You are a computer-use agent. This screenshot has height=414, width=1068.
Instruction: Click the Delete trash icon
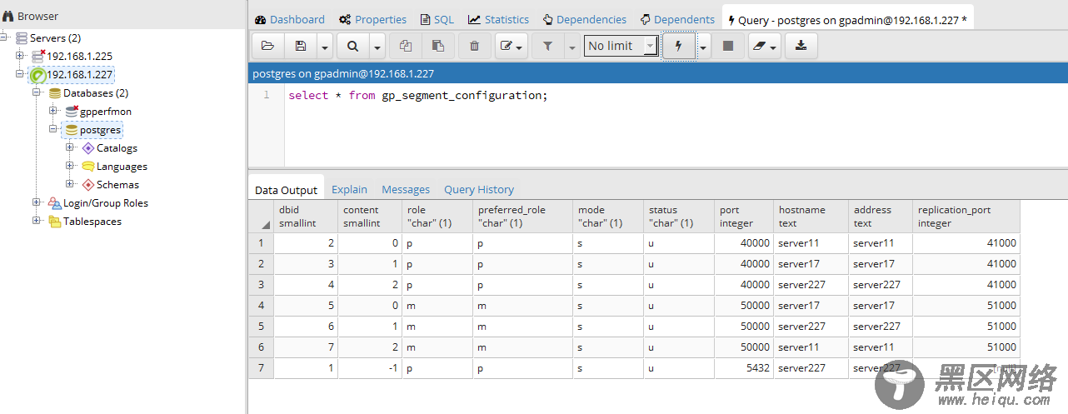click(475, 46)
